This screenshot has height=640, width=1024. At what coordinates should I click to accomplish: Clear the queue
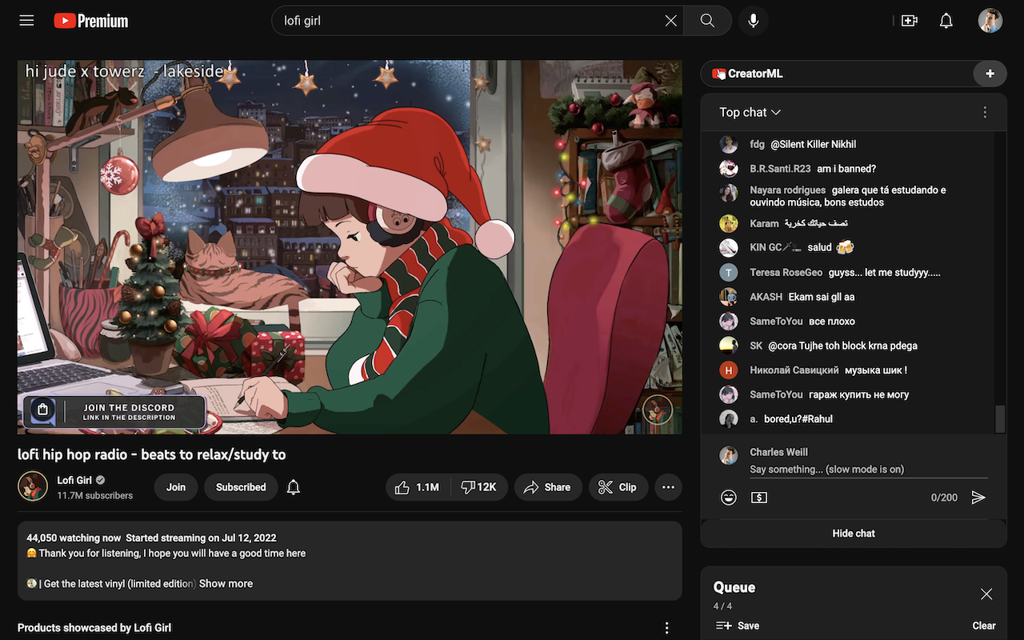(x=984, y=626)
